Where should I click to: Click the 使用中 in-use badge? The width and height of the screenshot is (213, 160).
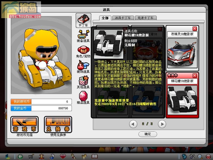click(173, 75)
